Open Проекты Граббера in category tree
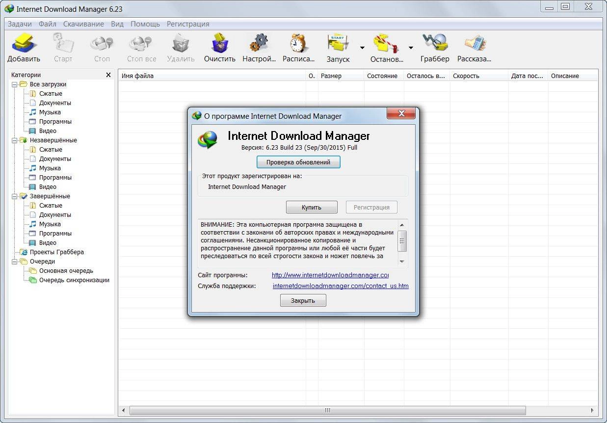The width and height of the screenshot is (607, 423). pyautogui.click(x=57, y=252)
